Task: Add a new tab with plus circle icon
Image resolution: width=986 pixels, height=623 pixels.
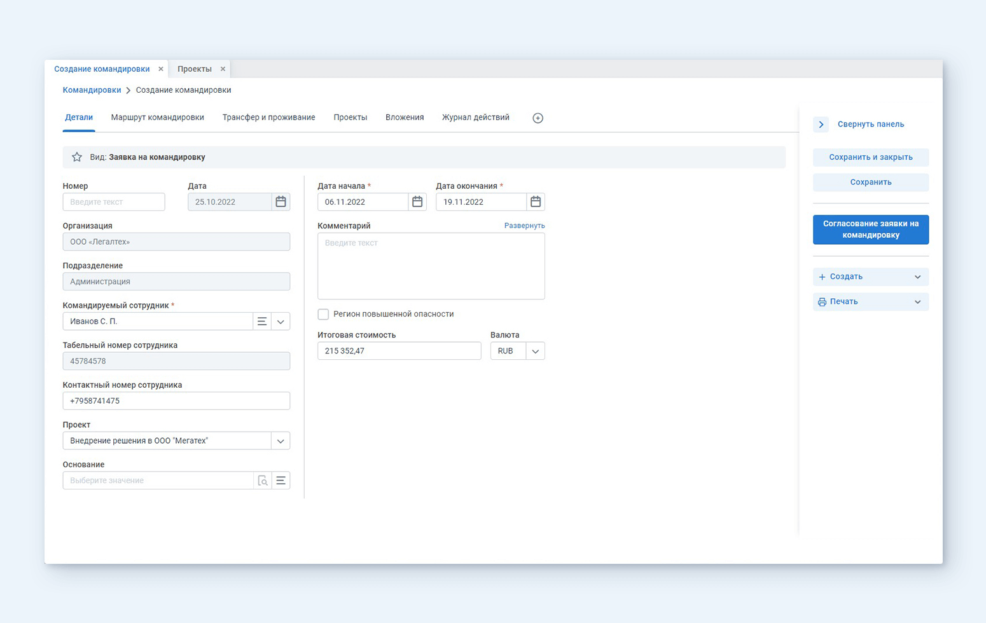Action: [x=538, y=118]
